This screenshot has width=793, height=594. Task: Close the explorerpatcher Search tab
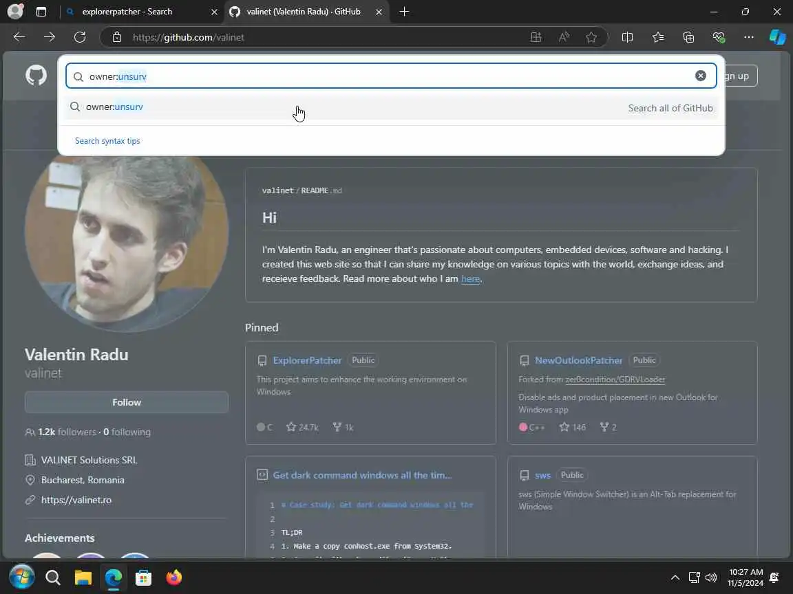(x=215, y=12)
